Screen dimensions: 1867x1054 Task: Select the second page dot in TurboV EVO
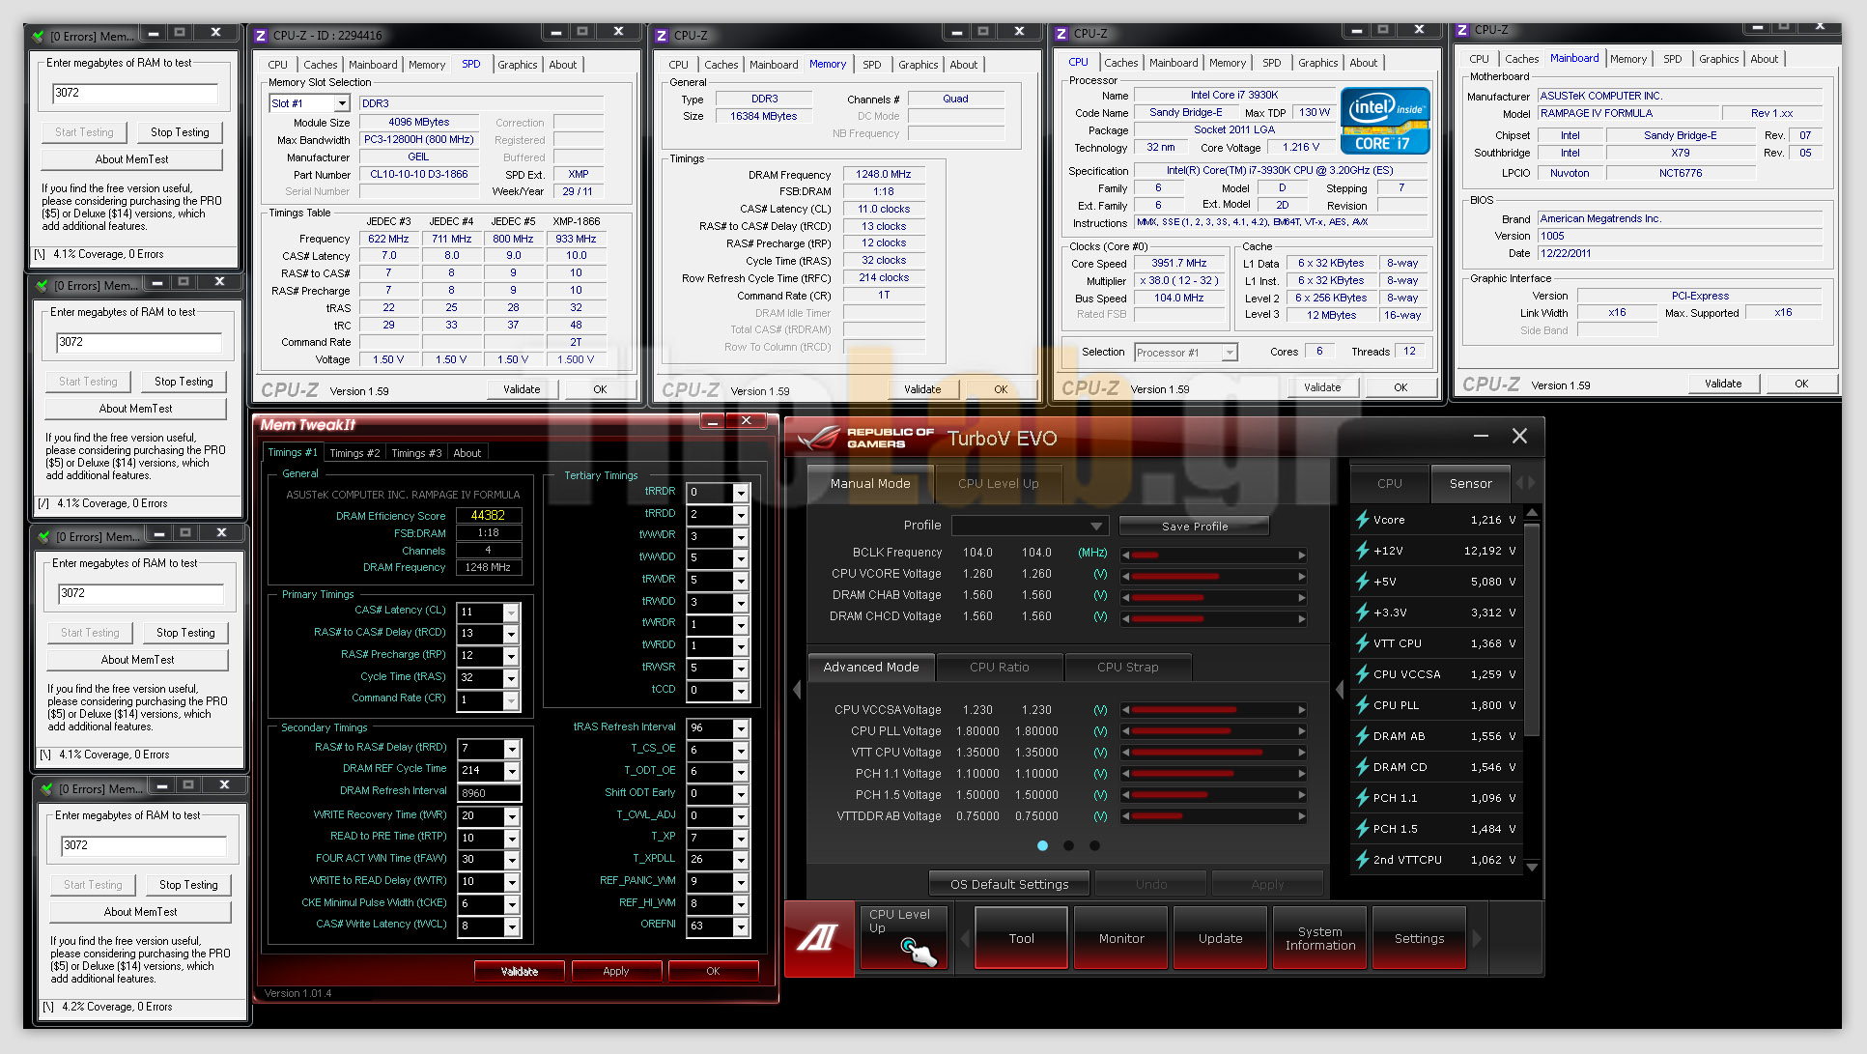[x=1068, y=845]
